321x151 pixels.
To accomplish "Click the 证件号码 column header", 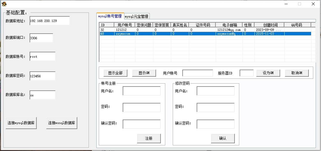I will click(202, 25).
